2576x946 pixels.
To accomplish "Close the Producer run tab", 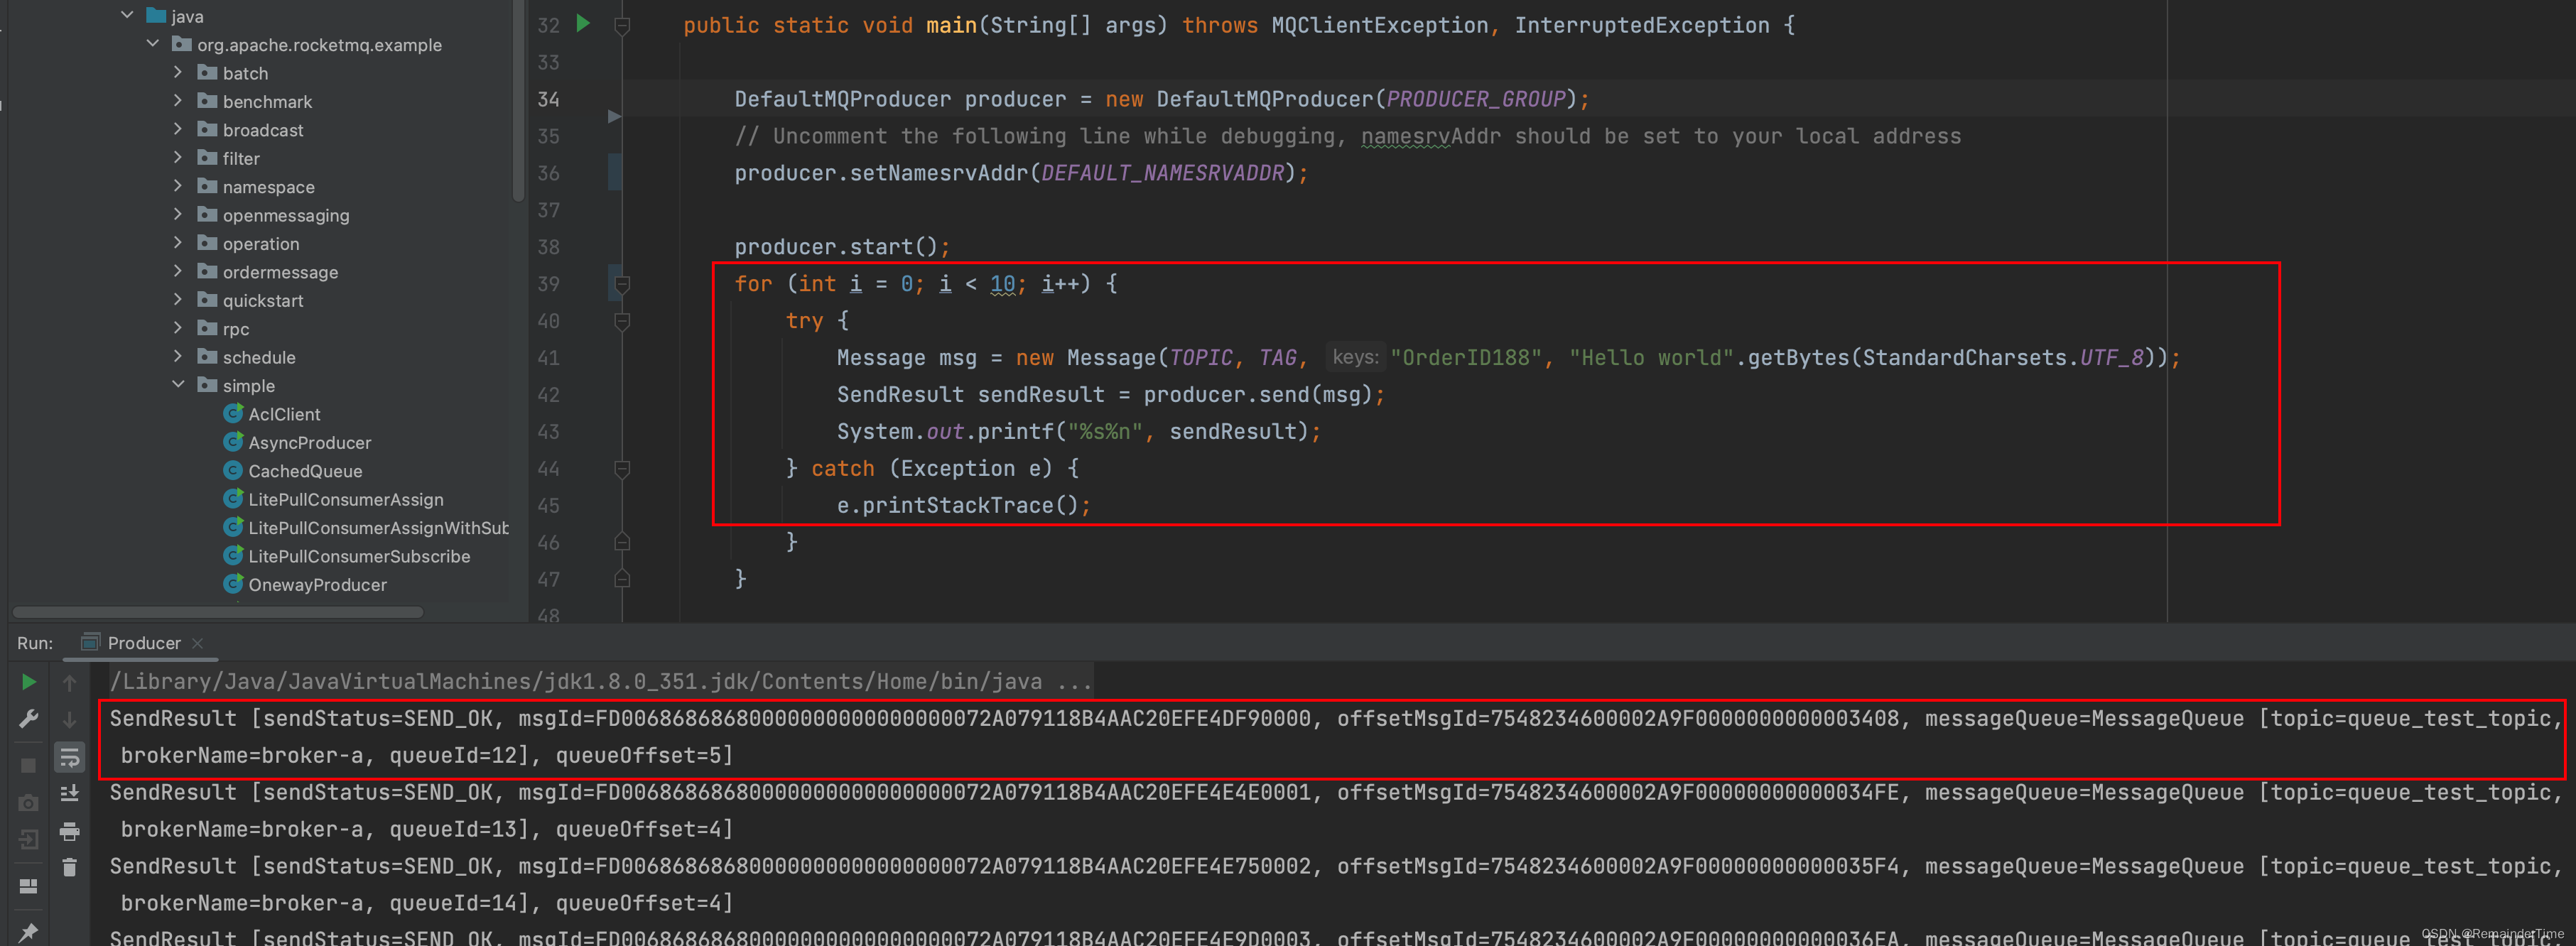I will (198, 643).
